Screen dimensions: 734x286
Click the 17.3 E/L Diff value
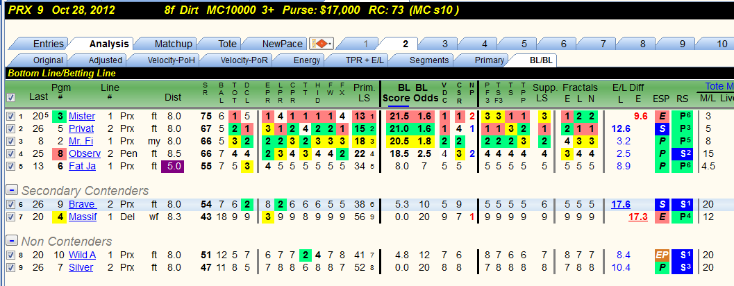[x=638, y=217]
